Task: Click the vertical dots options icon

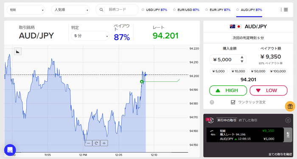Action: click(281, 10)
